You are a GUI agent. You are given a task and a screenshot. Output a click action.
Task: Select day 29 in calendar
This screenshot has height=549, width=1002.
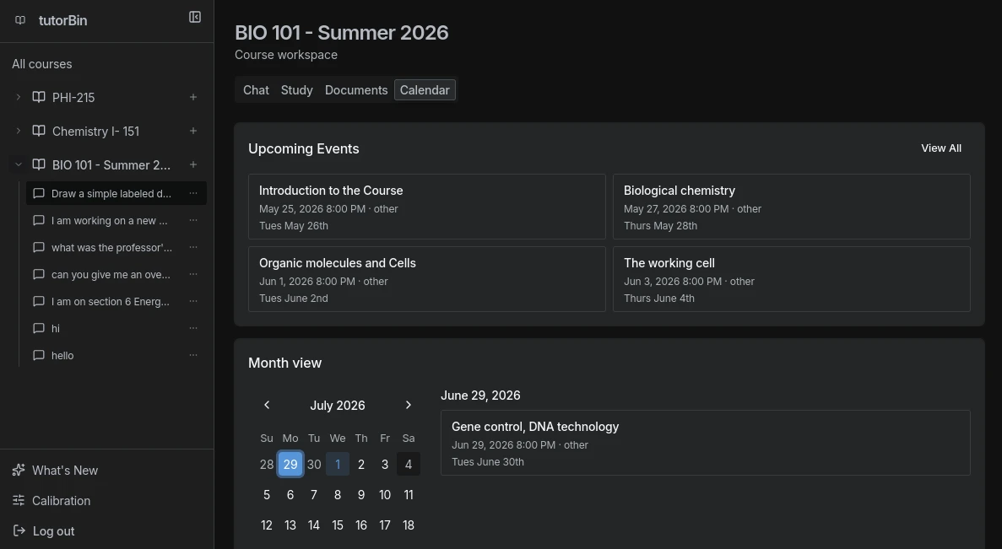pos(290,464)
